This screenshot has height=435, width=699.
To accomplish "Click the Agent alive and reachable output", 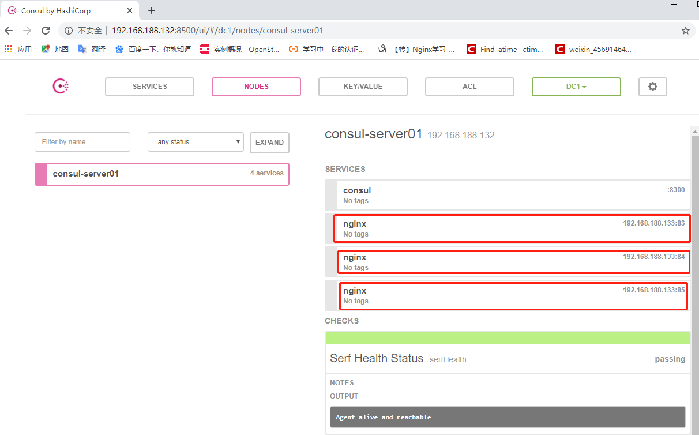I will coord(508,417).
